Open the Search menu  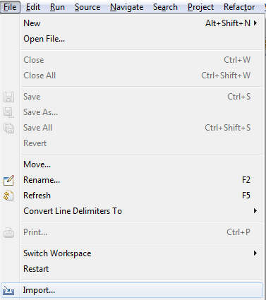click(165, 7)
